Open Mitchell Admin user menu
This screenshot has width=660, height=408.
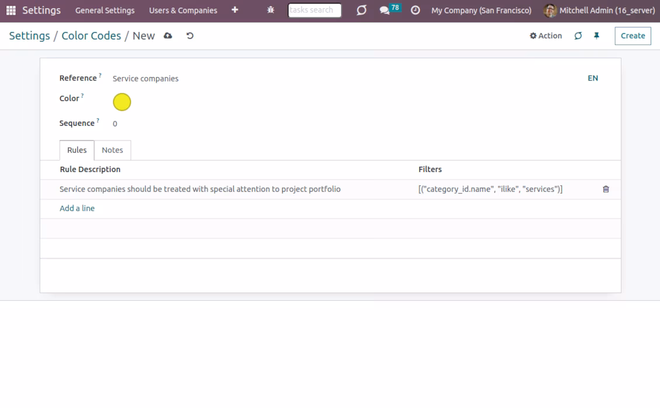[599, 10]
